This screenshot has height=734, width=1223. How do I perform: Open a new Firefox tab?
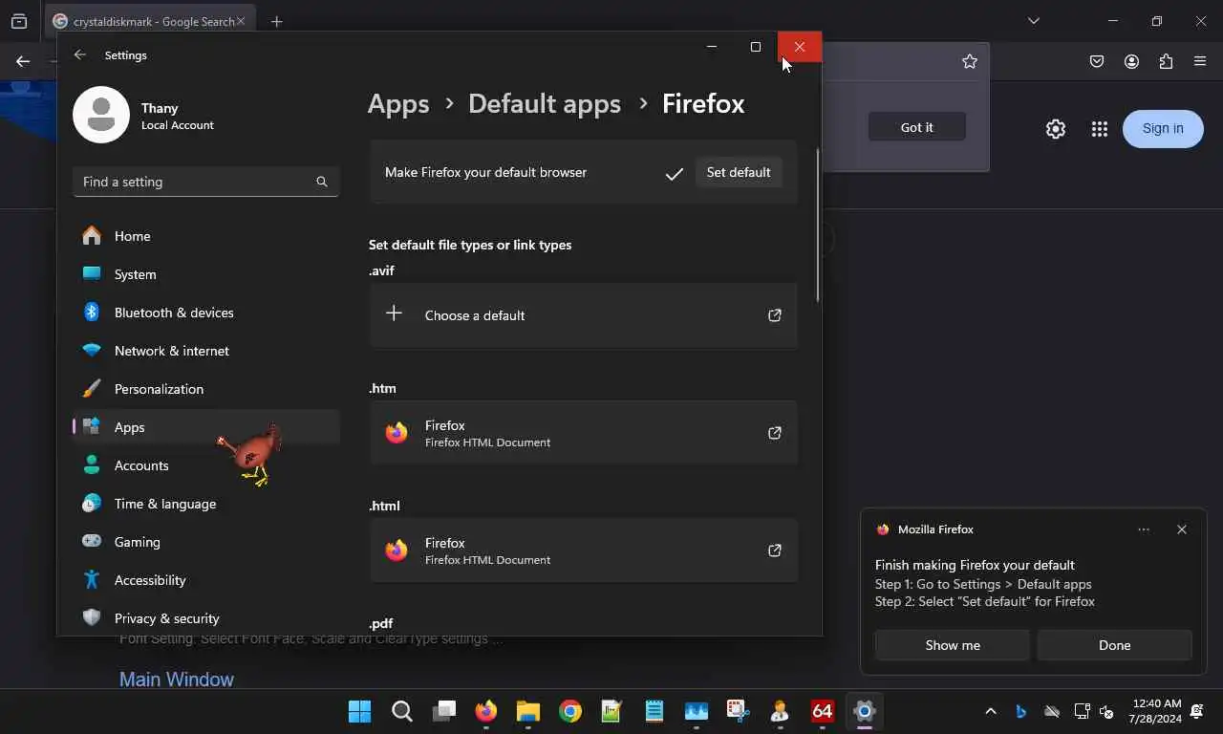pos(277,21)
